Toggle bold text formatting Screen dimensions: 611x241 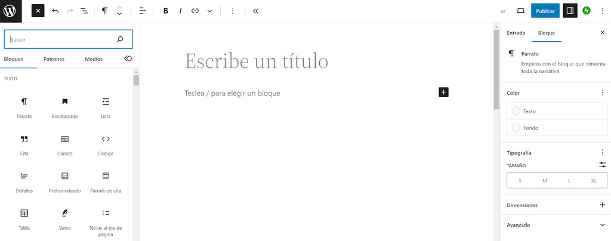(165, 11)
